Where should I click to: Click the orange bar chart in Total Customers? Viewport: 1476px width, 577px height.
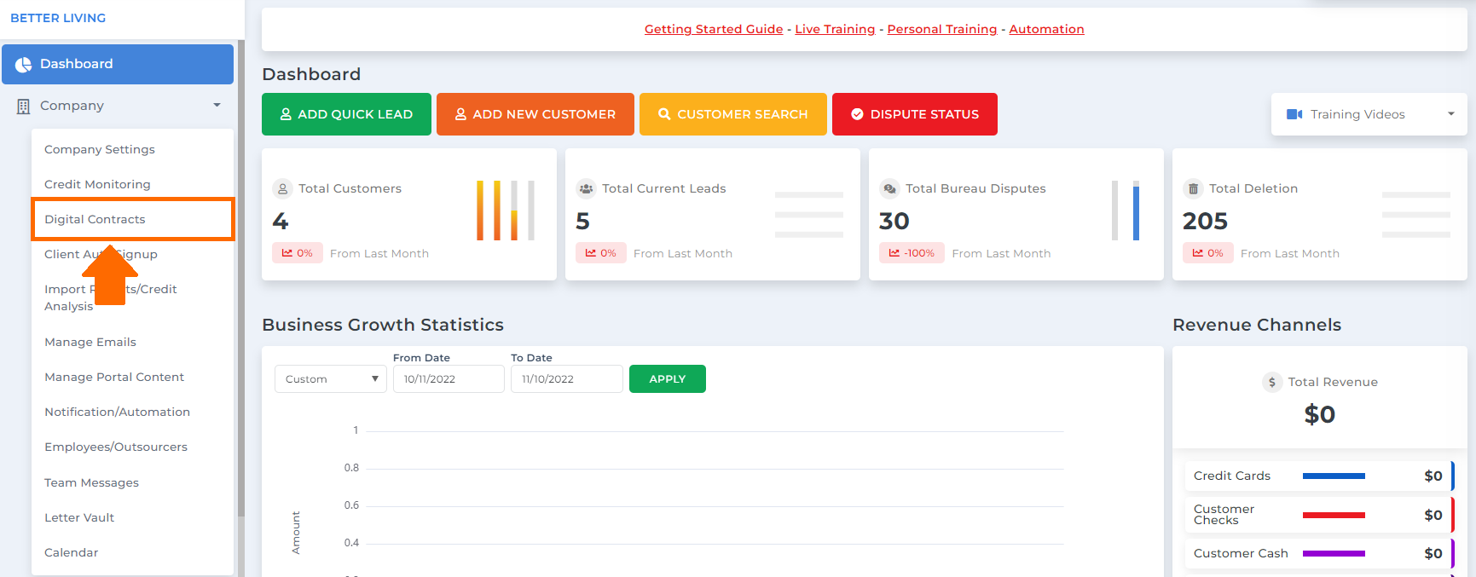[x=506, y=211]
